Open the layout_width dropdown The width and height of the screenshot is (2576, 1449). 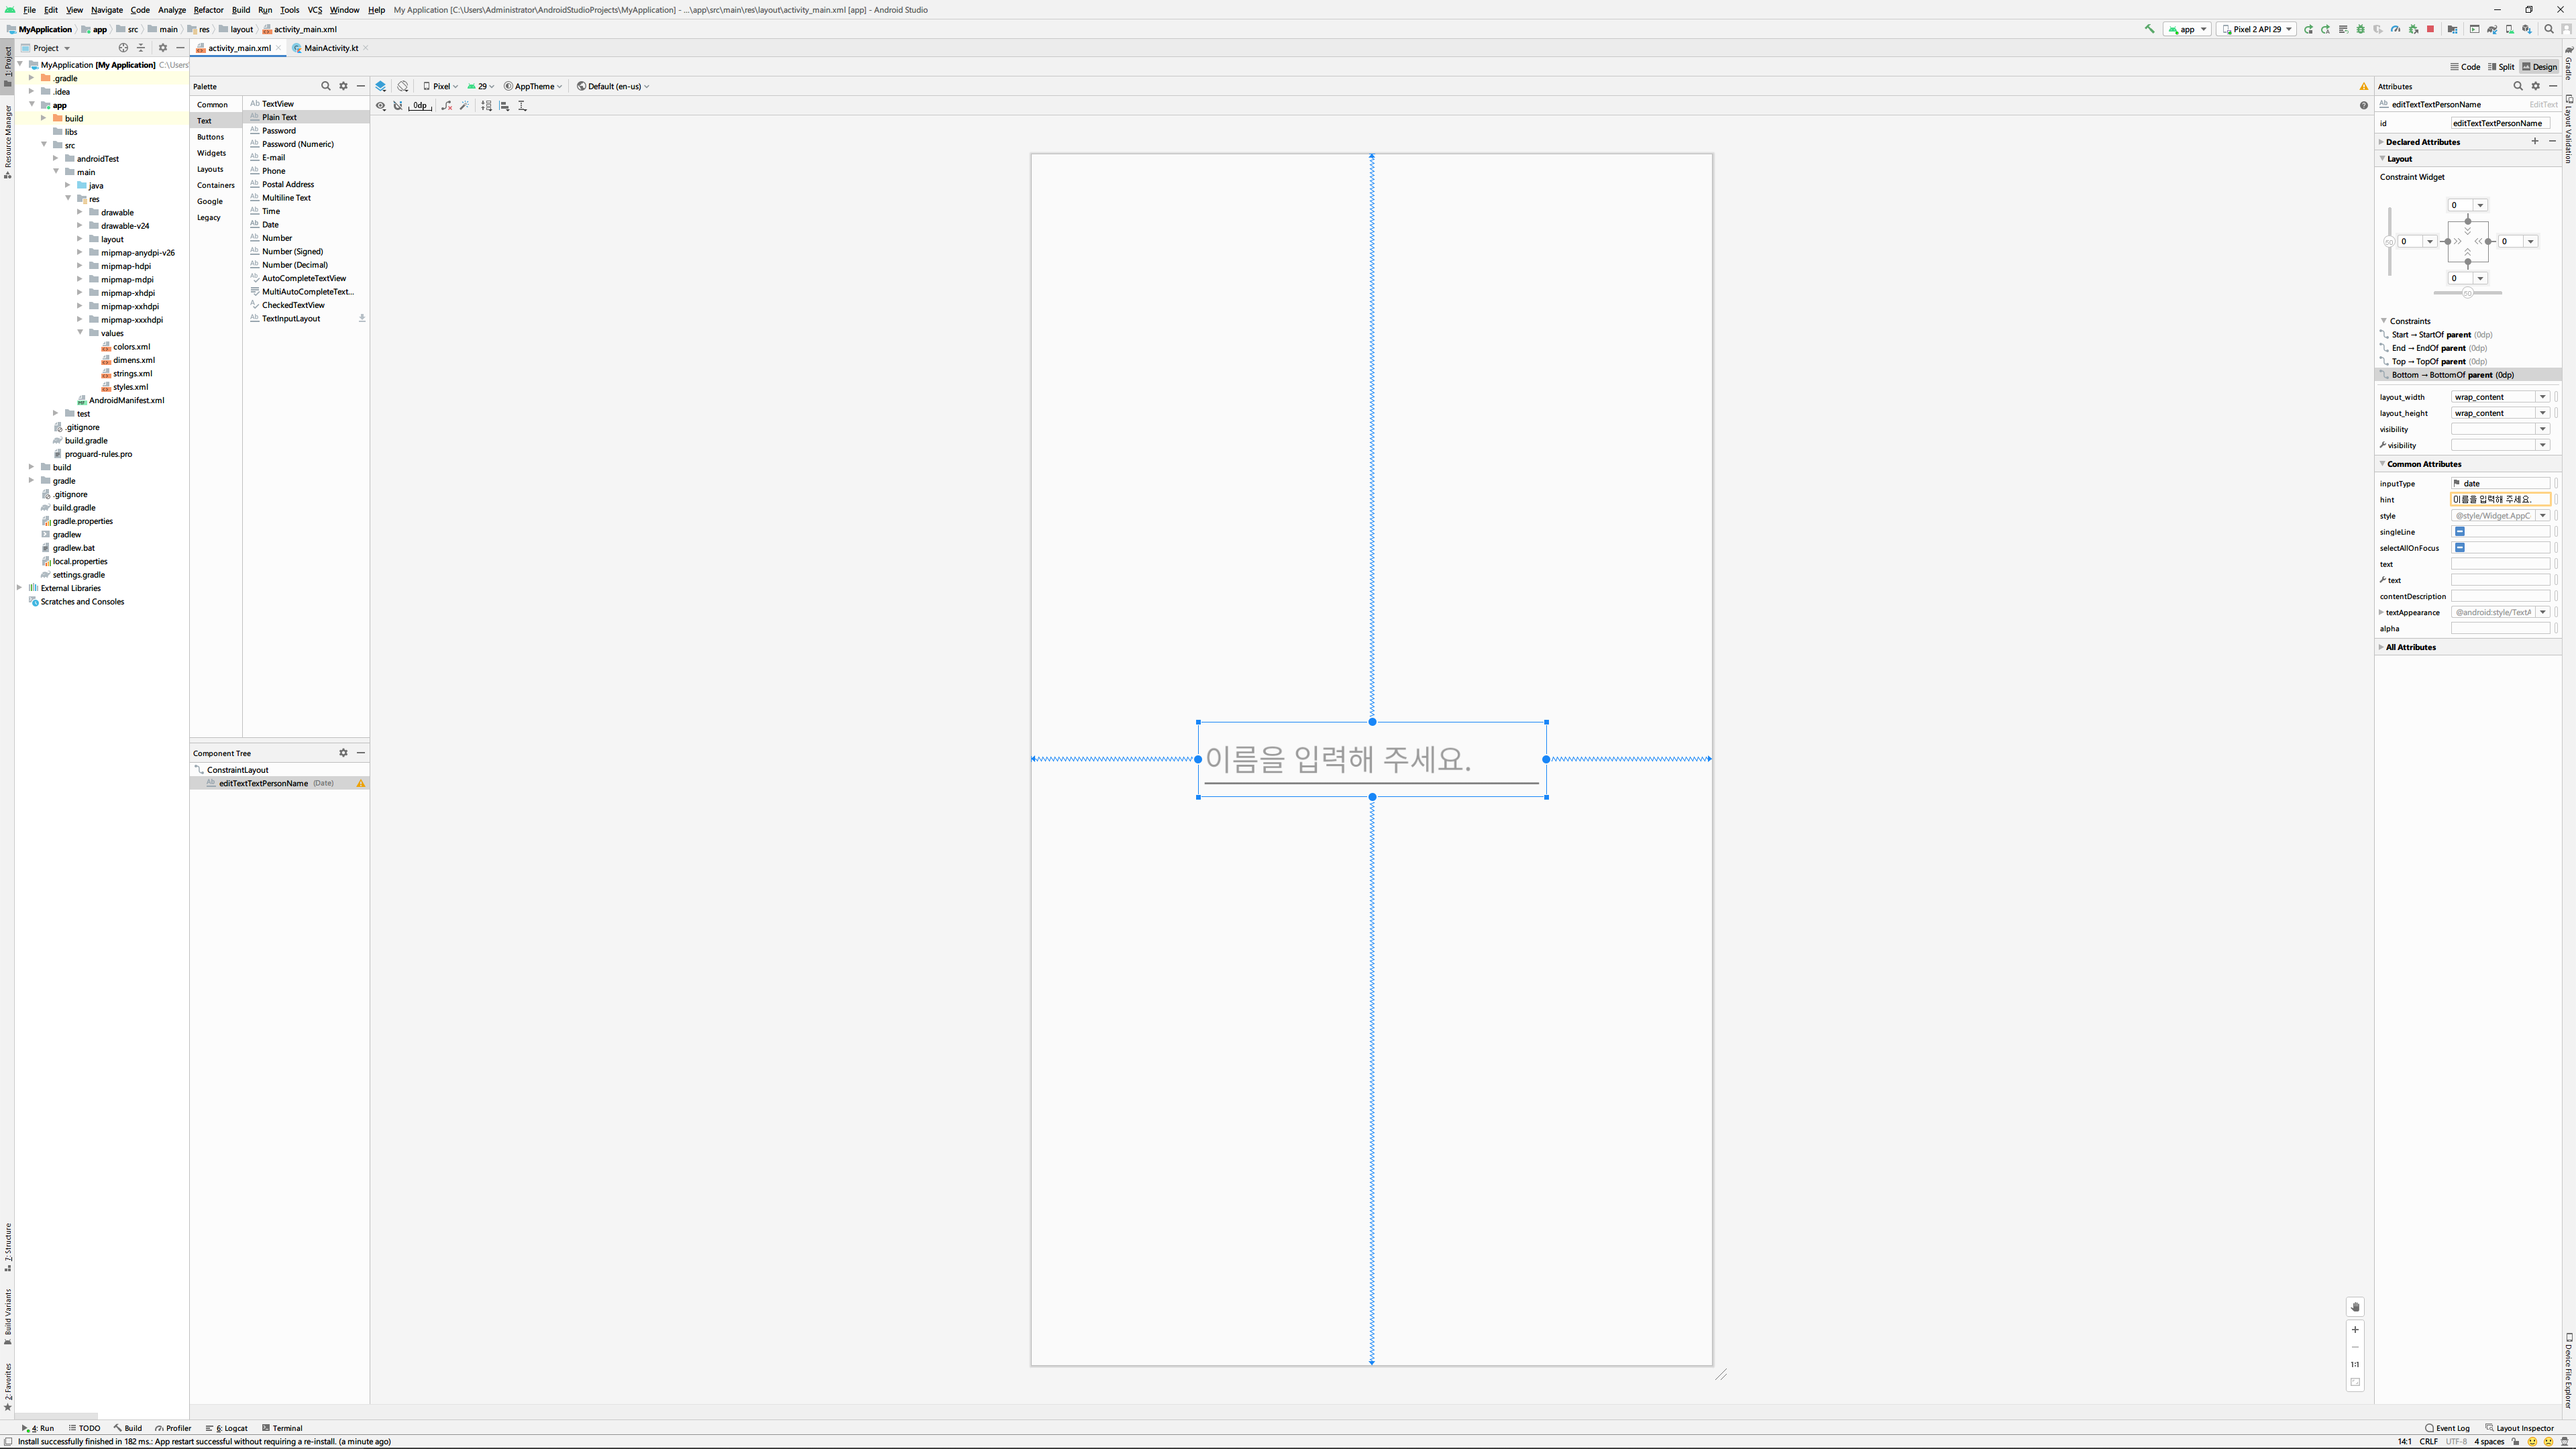click(x=2542, y=397)
